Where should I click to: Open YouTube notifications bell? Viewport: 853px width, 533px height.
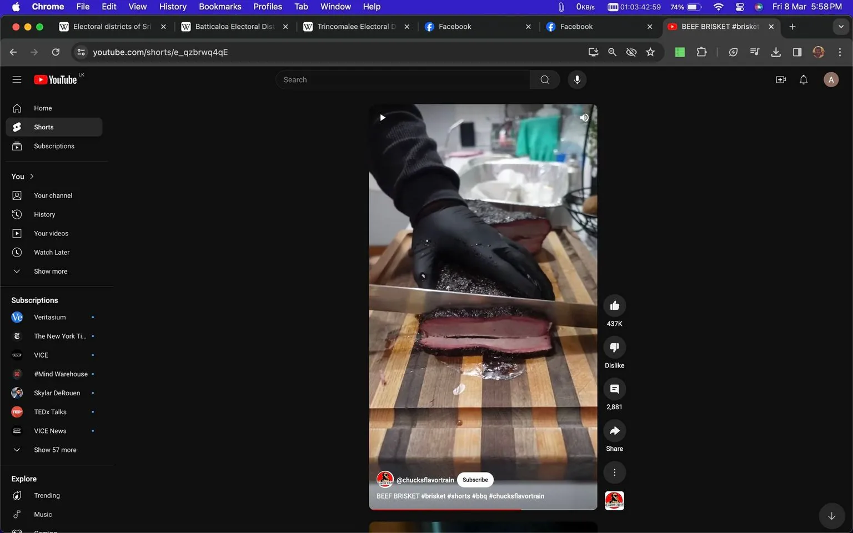pyautogui.click(x=803, y=79)
